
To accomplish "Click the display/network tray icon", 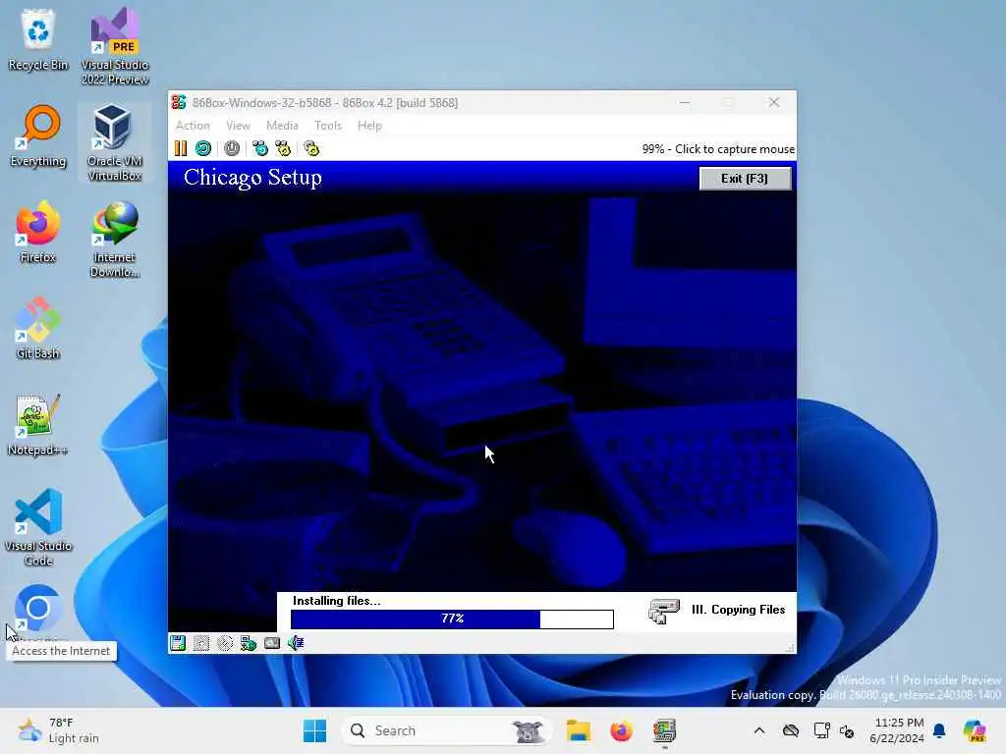I will tap(821, 730).
